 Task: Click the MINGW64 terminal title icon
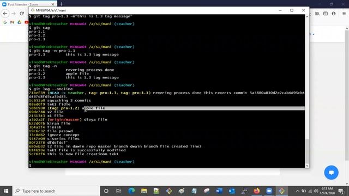pos(33,10)
